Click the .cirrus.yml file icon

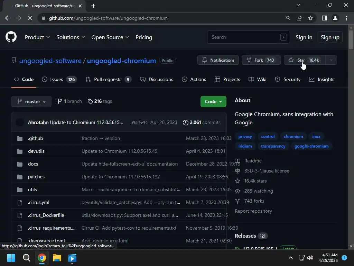20,202
